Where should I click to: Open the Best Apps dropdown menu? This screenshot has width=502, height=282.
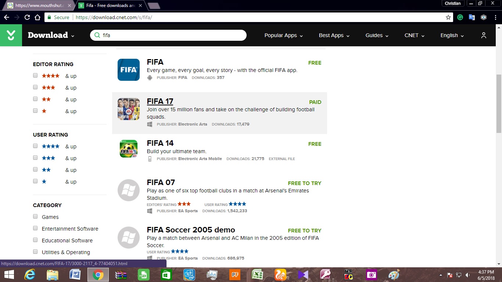tap(334, 35)
